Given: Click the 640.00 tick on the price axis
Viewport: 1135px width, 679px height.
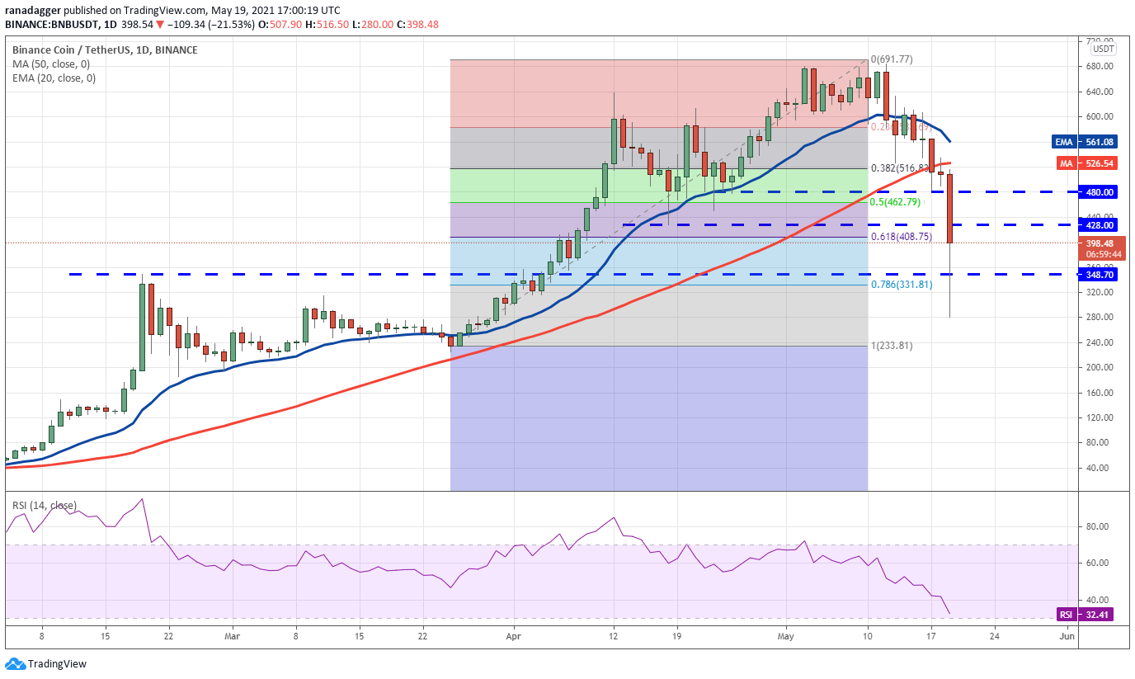Looking at the screenshot, I should pyautogui.click(x=1100, y=92).
